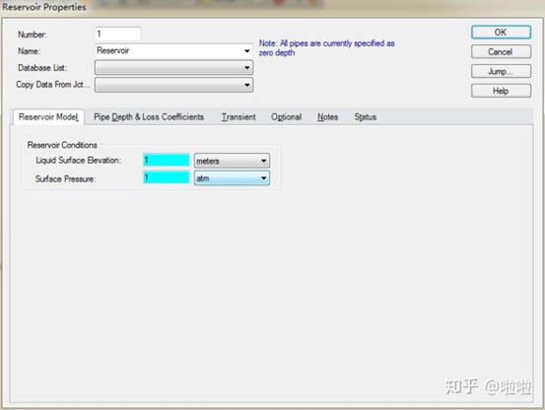This screenshot has height=410, width=545.
Task: Open the atm pressure unit dropdown
Action: click(x=232, y=178)
